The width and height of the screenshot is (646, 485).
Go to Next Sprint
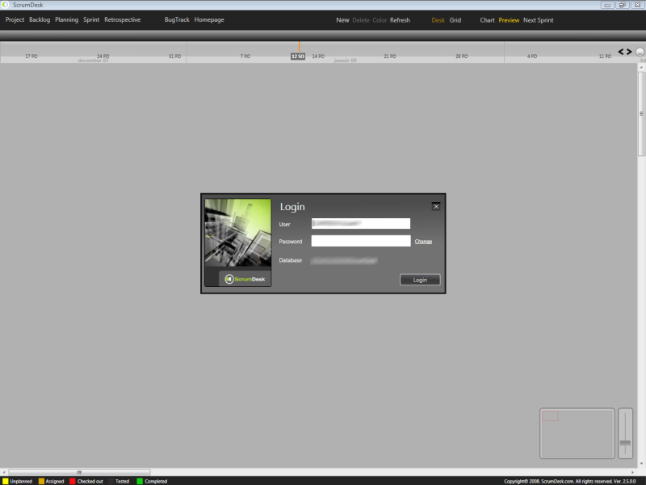point(538,20)
